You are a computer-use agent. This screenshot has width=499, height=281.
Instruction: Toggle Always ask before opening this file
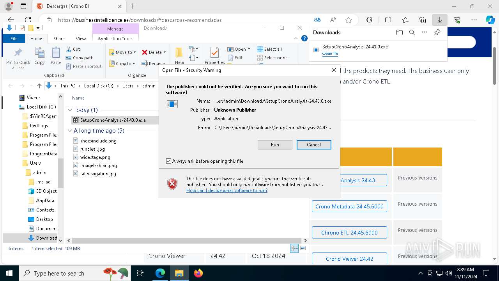(x=169, y=161)
